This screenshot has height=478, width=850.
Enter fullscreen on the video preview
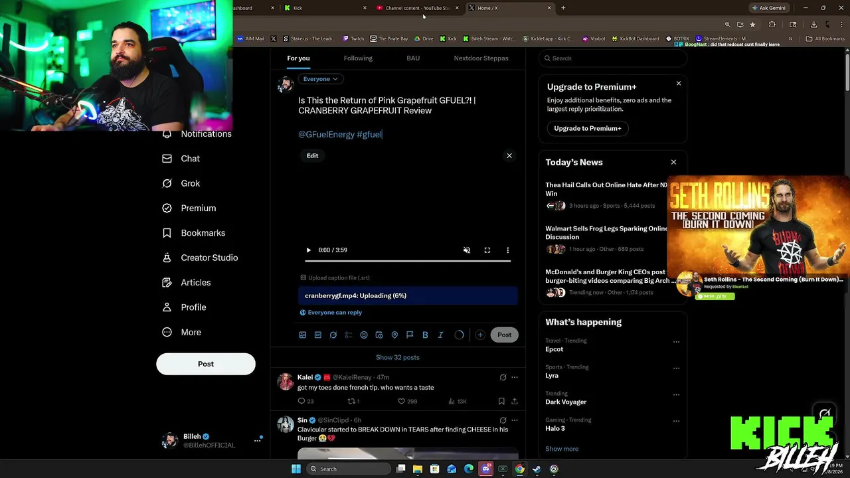(487, 250)
